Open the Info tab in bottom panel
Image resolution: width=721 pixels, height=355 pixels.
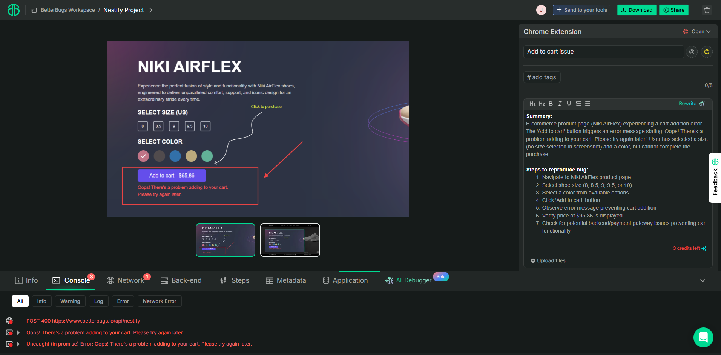coord(26,280)
